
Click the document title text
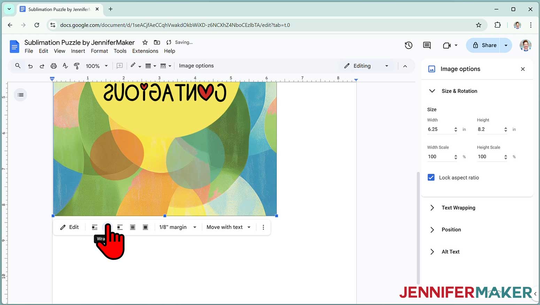[79, 43]
